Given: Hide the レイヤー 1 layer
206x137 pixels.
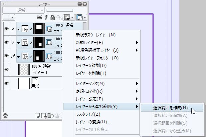Looking at the screenshot, I should tap(7, 69).
